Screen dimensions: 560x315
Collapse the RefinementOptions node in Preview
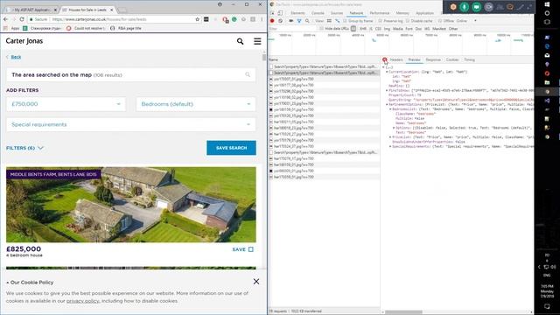click(387, 105)
